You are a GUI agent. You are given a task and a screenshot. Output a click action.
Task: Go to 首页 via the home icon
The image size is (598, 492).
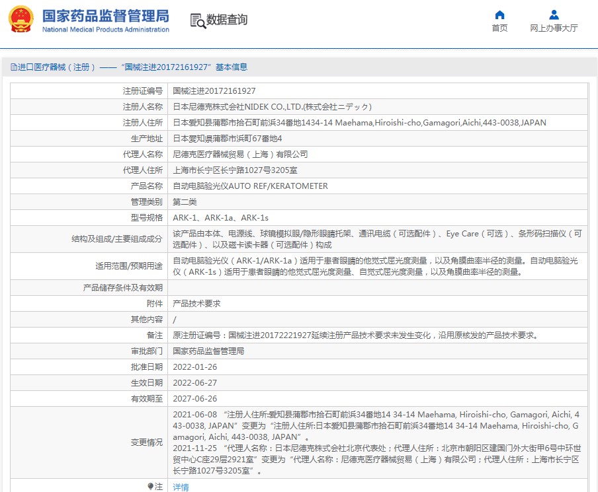point(499,15)
